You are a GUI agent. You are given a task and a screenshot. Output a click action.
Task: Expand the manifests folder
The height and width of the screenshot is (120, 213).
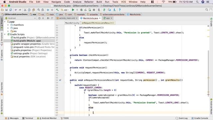tap(8, 25)
